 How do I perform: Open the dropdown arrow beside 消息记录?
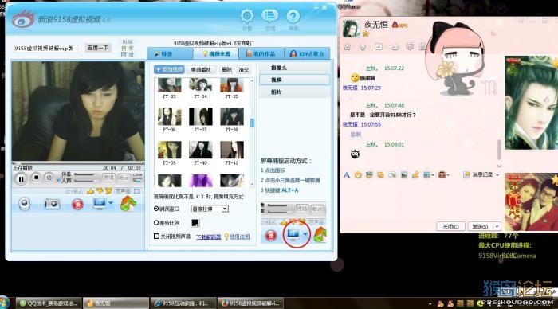tap(497, 174)
